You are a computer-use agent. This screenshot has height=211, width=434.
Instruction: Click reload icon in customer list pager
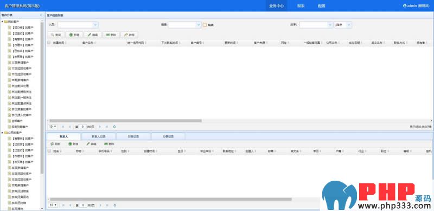point(114,127)
